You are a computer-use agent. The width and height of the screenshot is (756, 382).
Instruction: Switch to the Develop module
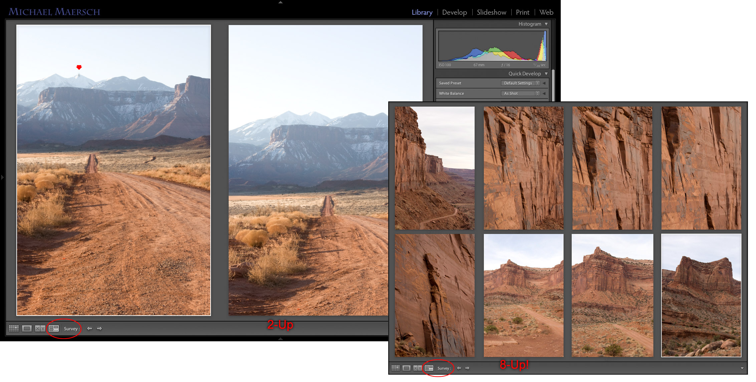point(454,12)
